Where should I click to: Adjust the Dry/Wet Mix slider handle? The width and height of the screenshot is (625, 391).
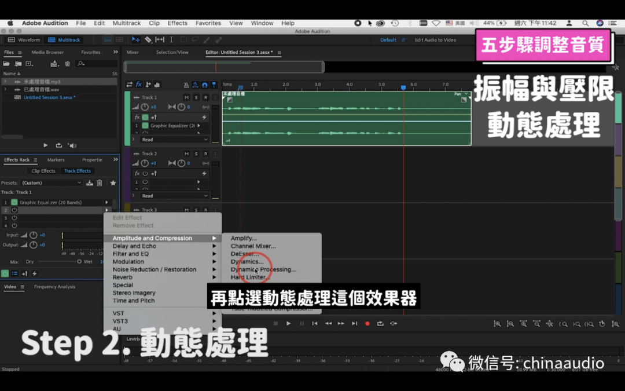click(79, 262)
